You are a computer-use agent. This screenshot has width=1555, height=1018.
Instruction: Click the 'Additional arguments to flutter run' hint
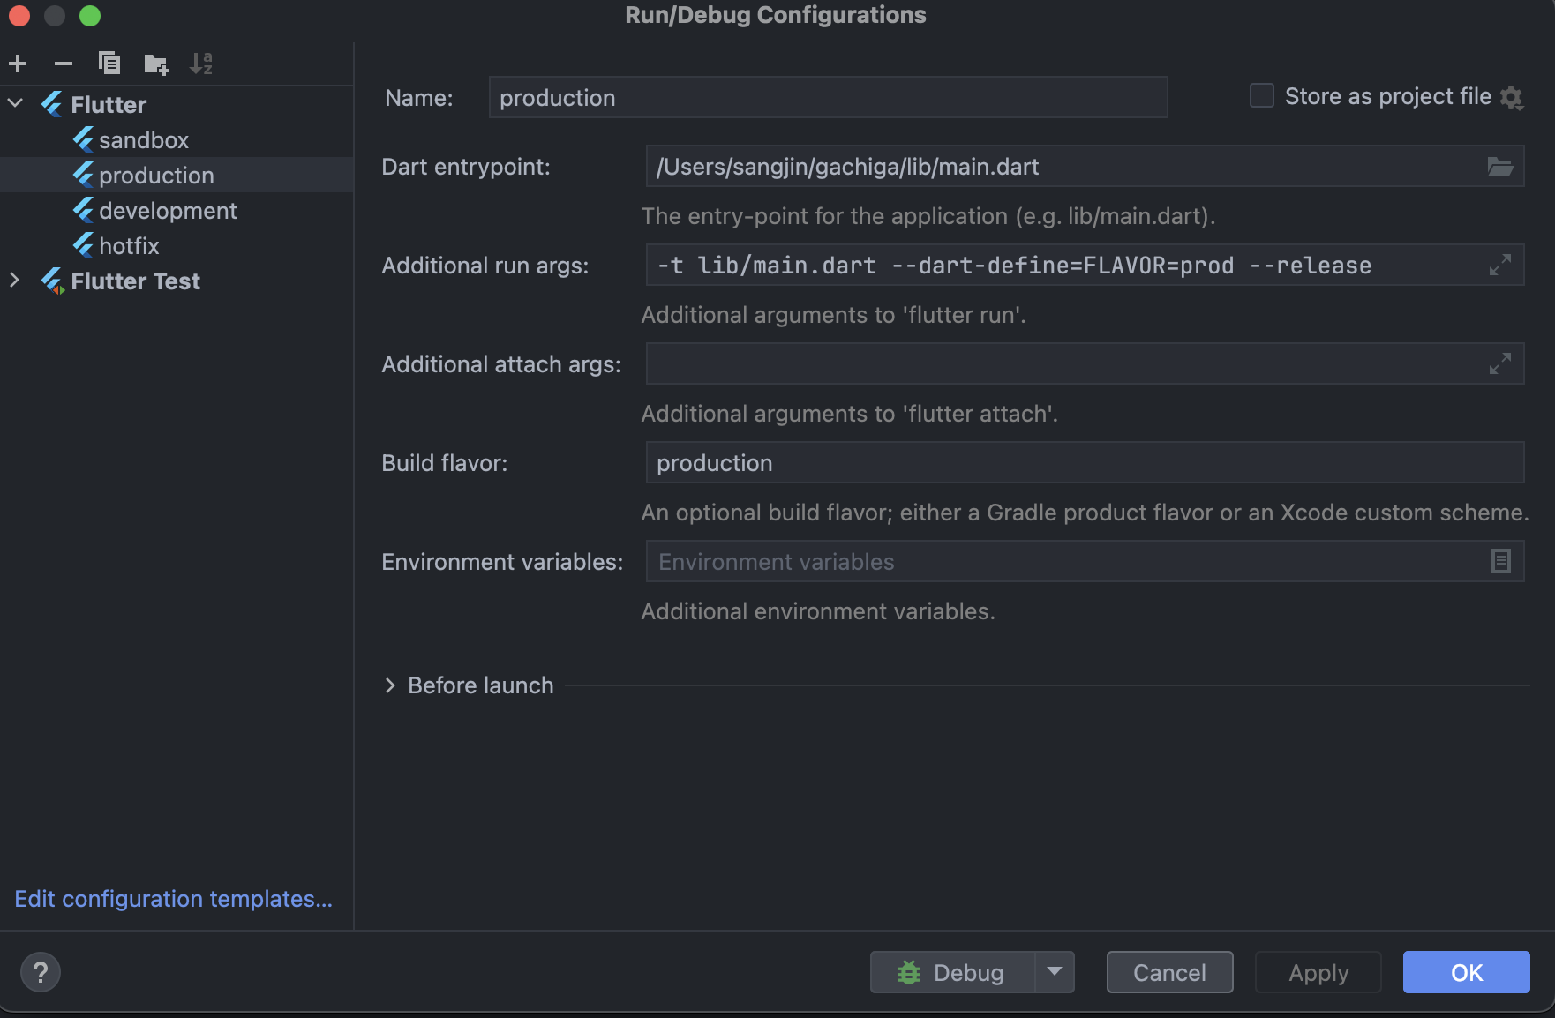(x=834, y=315)
